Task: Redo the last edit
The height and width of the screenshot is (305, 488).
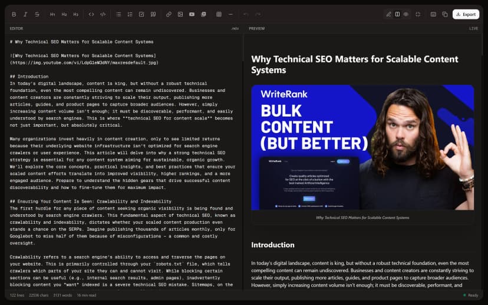Action: click(258, 14)
